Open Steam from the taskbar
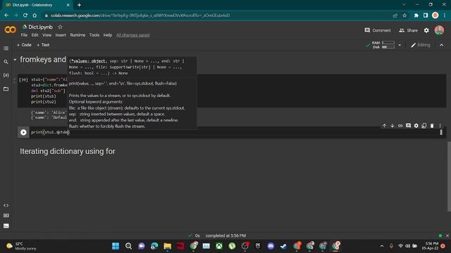 point(283,246)
